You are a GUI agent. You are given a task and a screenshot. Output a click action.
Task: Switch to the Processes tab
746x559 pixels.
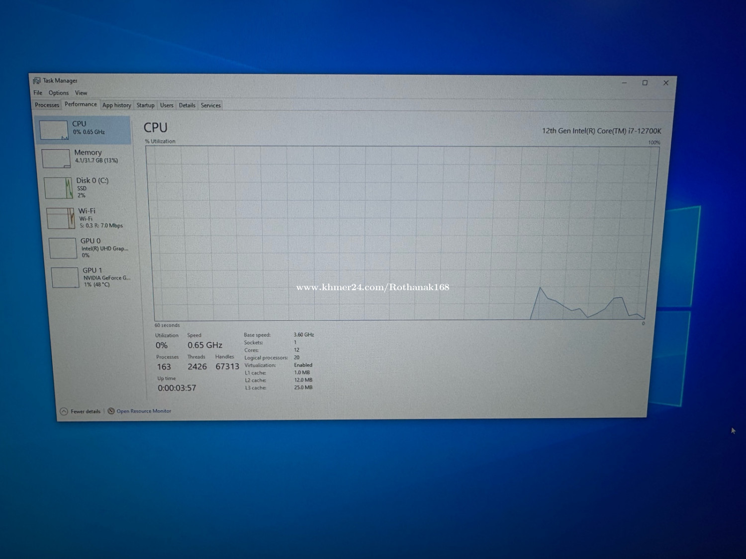pos(47,105)
